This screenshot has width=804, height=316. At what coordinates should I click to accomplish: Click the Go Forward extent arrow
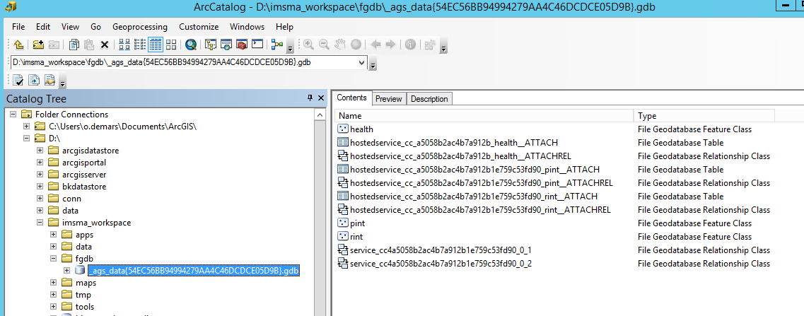click(390, 45)
